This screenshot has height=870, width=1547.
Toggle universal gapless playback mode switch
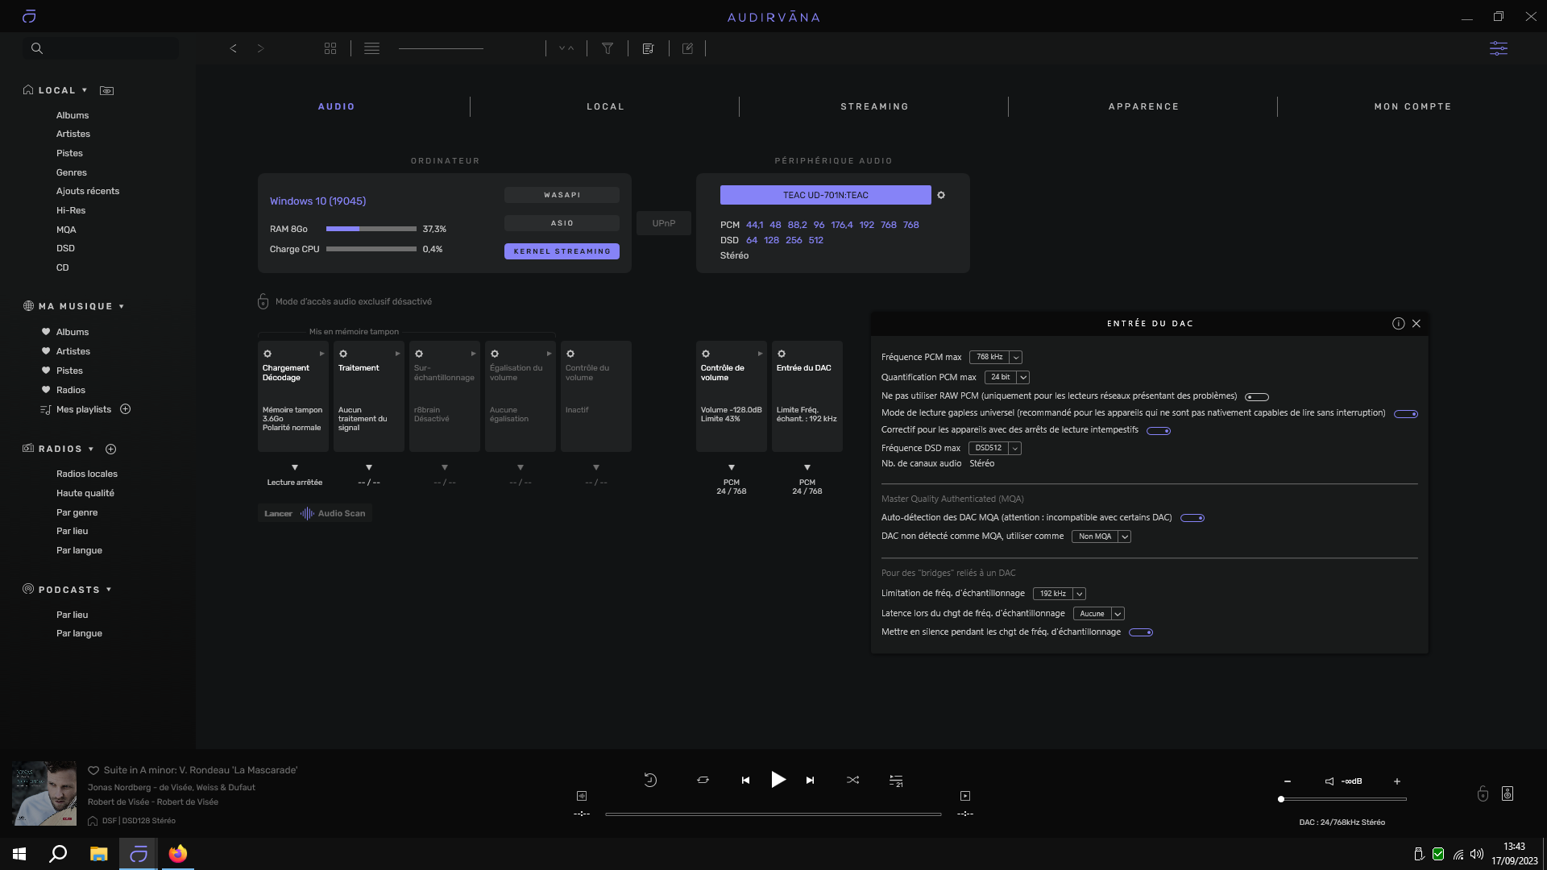pyautogui.click(x=1406, y=413)
